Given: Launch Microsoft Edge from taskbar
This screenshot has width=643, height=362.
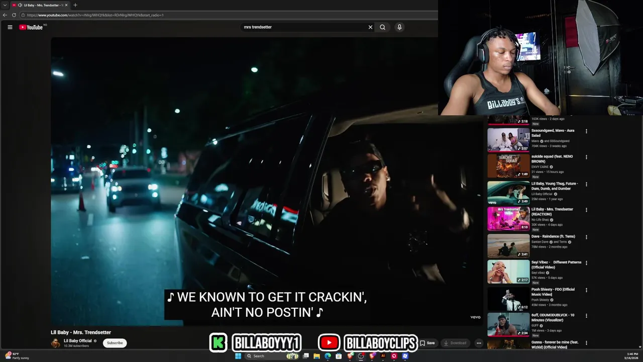Looking at the screenshot, I should coord(328,356).
